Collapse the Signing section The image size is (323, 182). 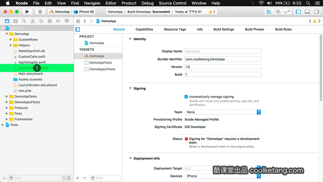tap(130, 88)
